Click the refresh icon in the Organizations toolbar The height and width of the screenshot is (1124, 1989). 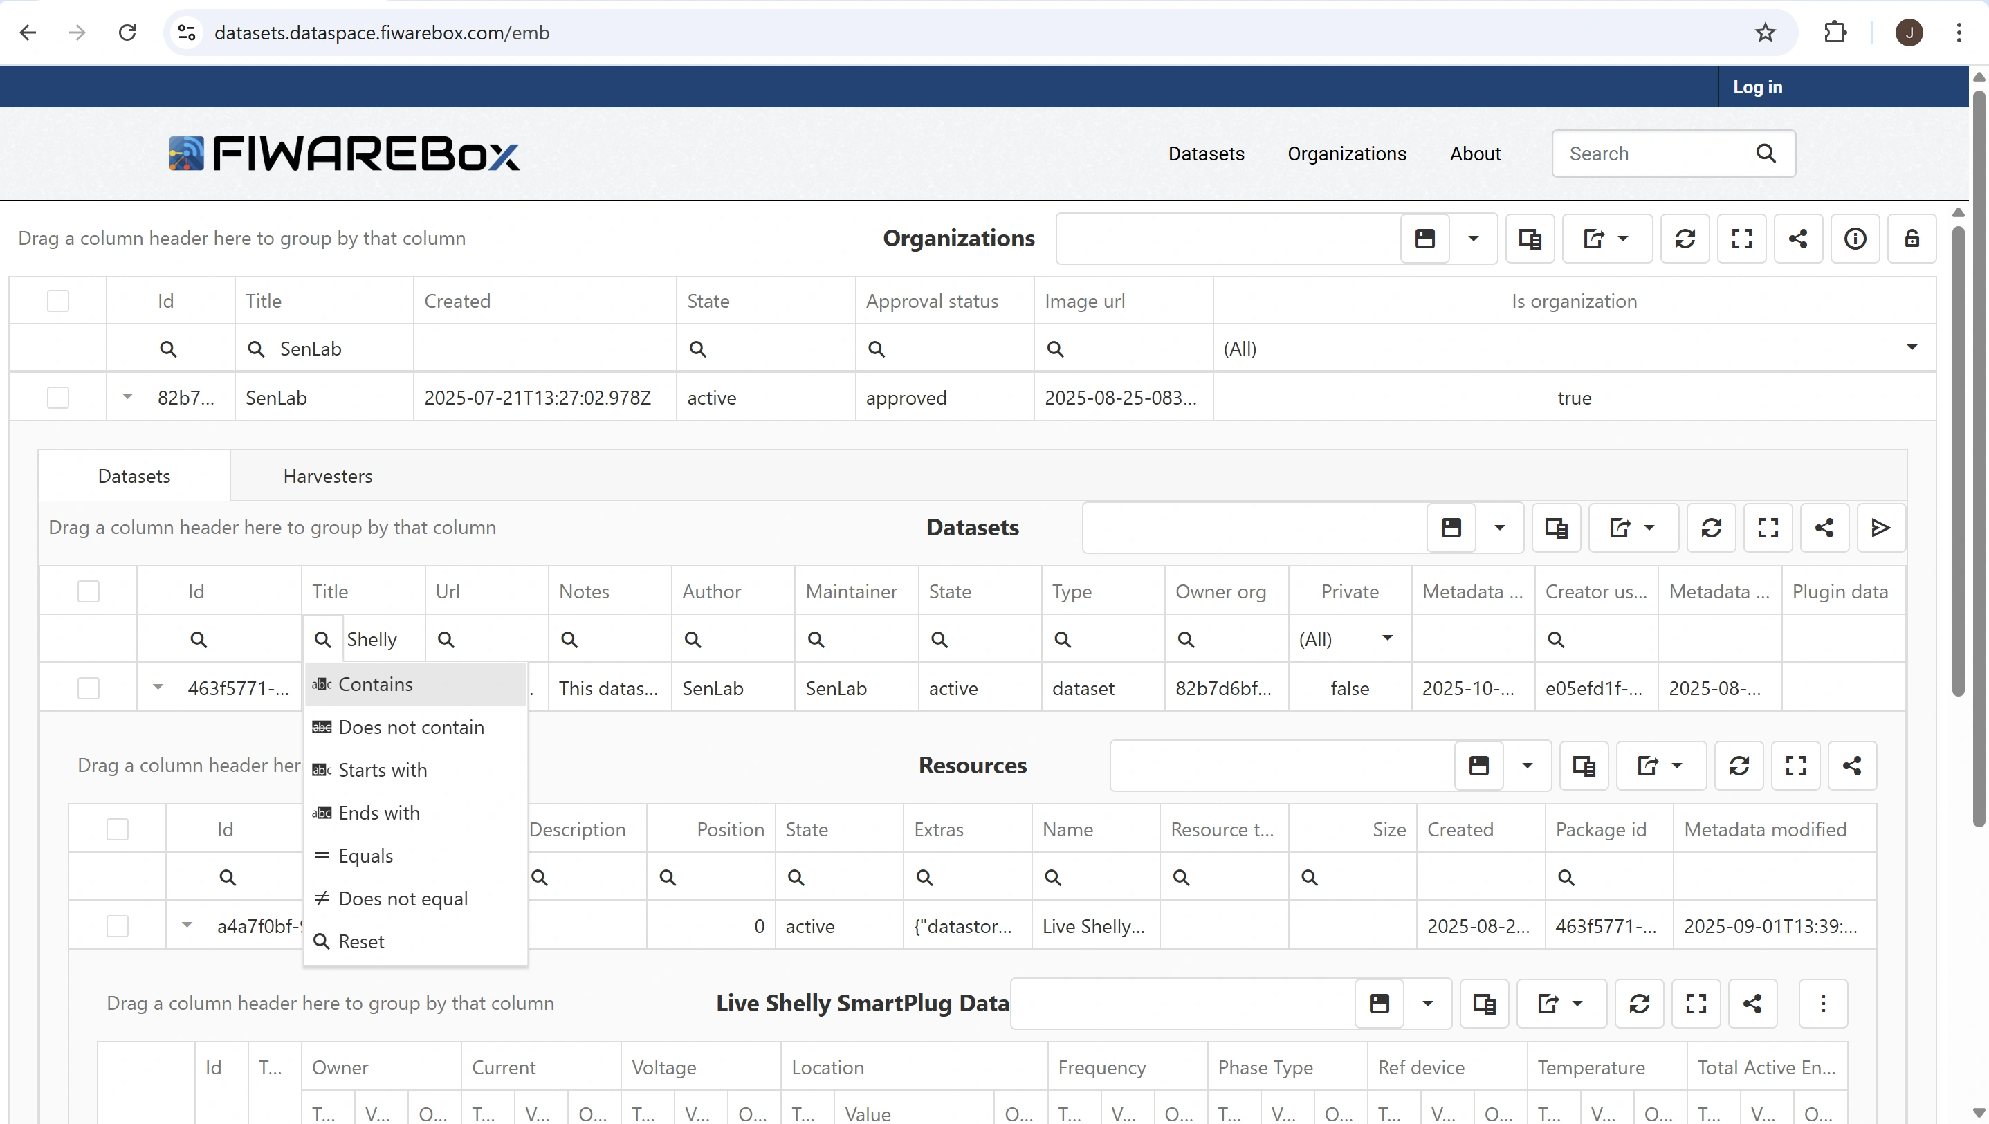(x=1685, y=239)
